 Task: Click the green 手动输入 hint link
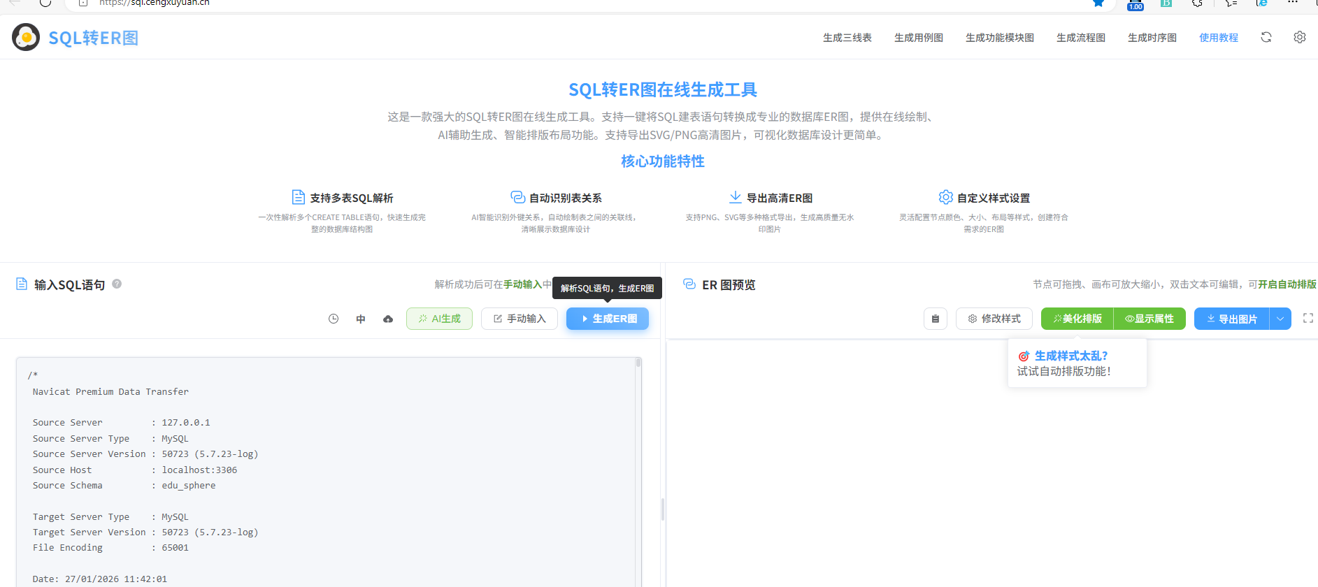point(522,284)
